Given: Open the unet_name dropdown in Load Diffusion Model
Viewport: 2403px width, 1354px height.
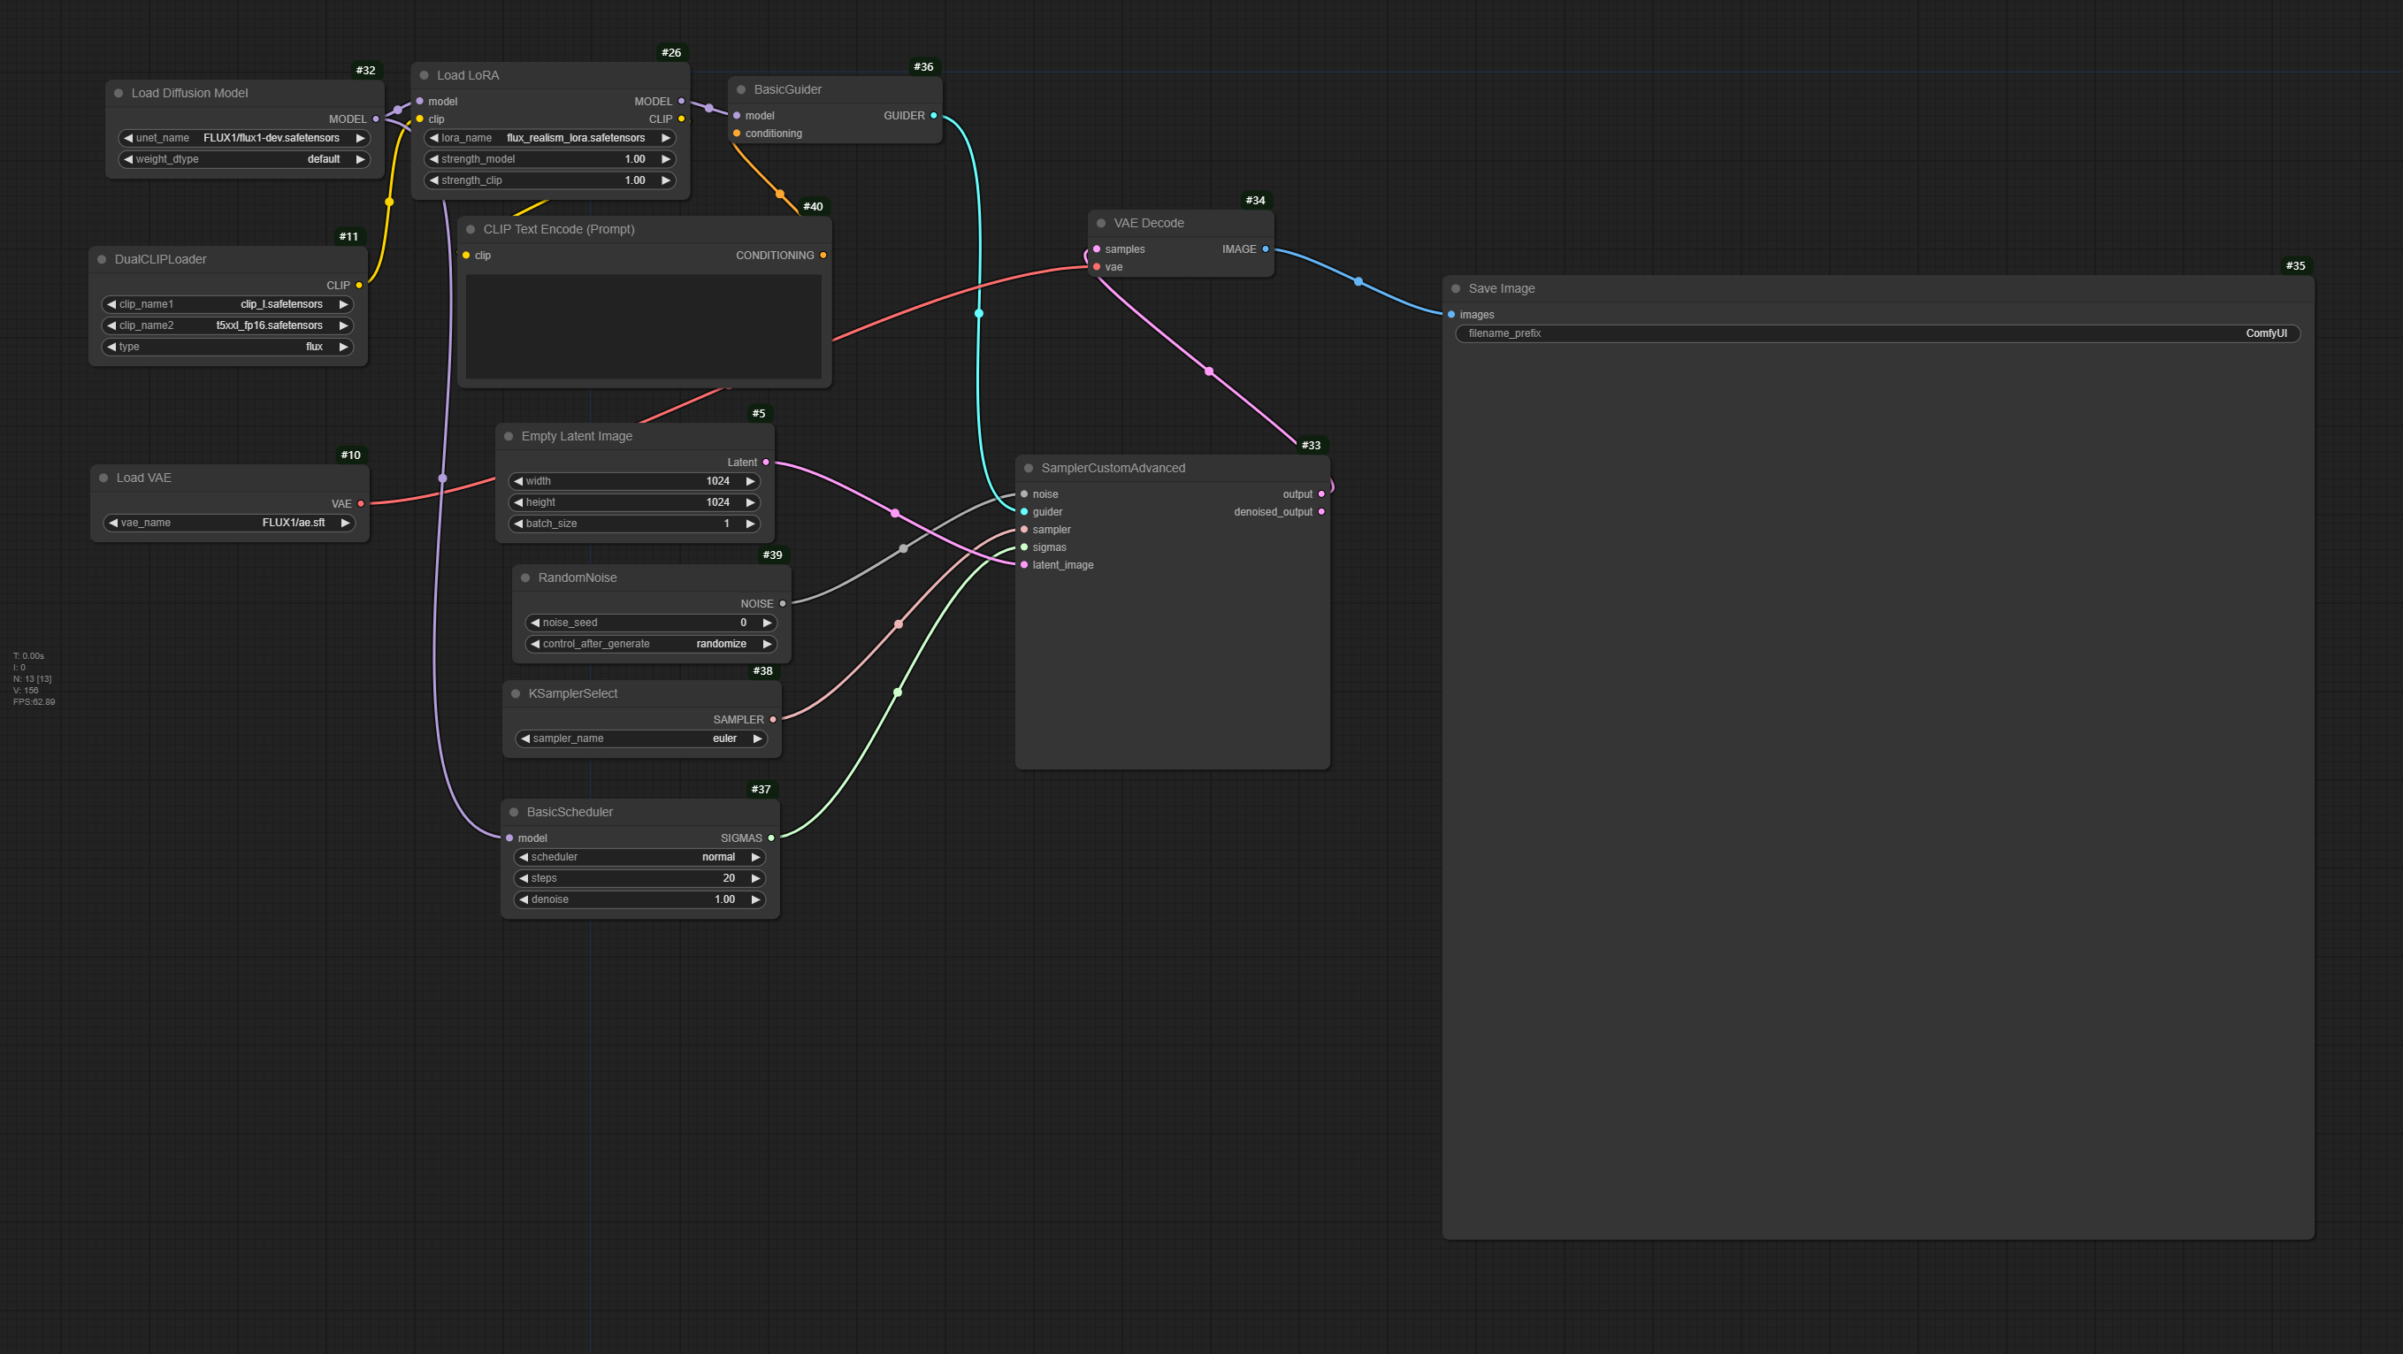Looking at the screenshot, I should coord(244,138).
